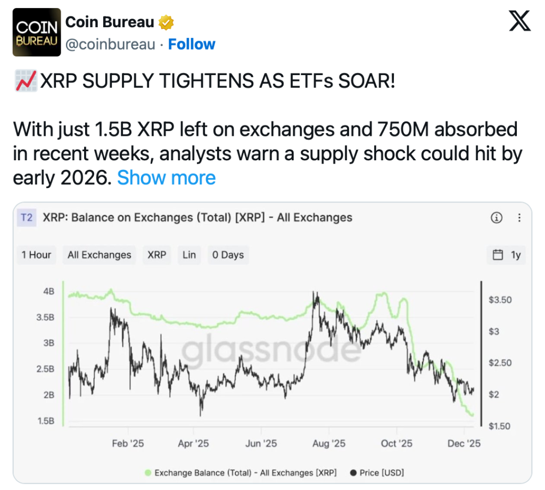
Task: Open the All Exchanges dropdown
Action: [x=99, y=255]
